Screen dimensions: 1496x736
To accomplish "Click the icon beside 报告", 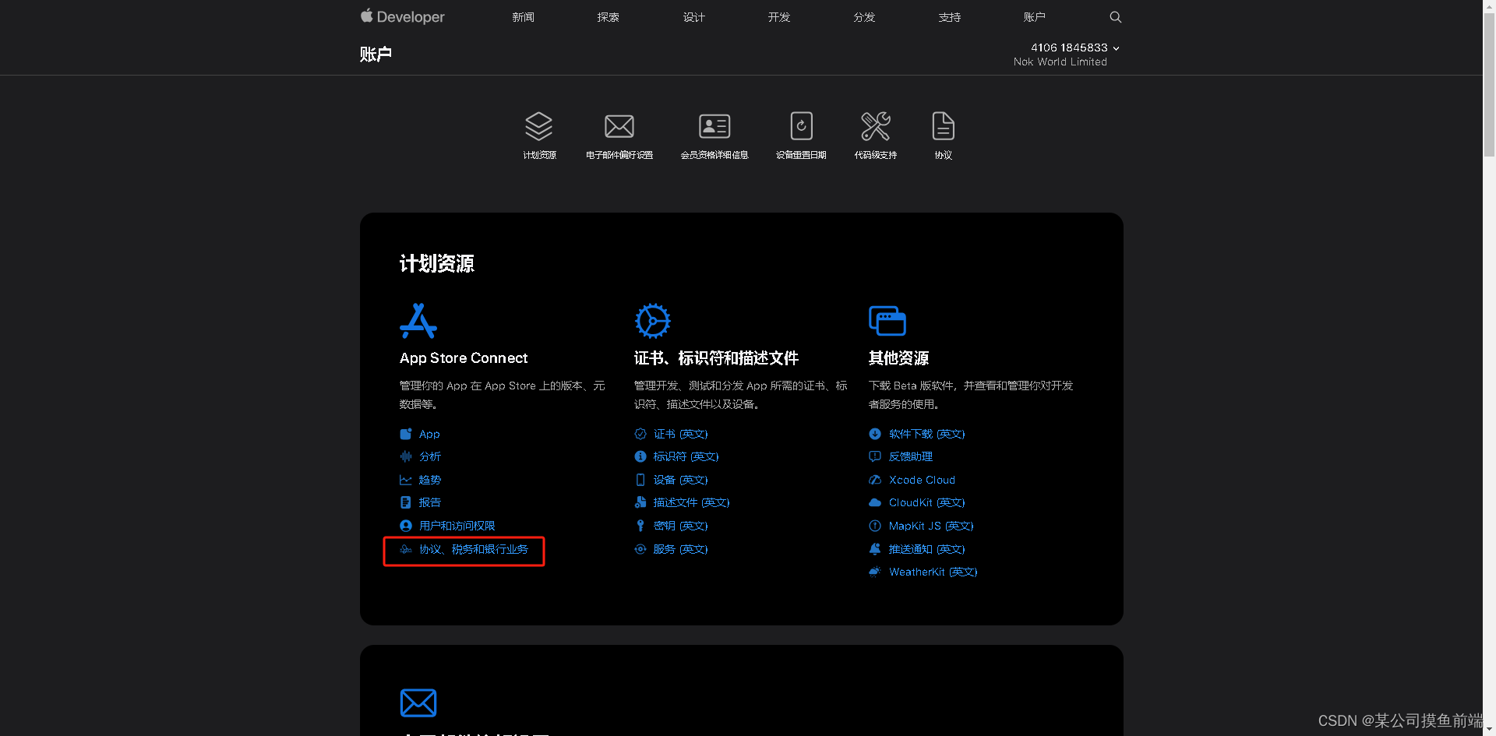I will 406,502.
